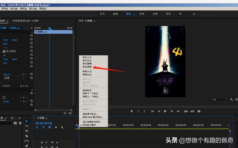The width and height of the screenshot is (238, 148).
Task: Select the Pen tool in toolbox
Action: tap(27, 146)
